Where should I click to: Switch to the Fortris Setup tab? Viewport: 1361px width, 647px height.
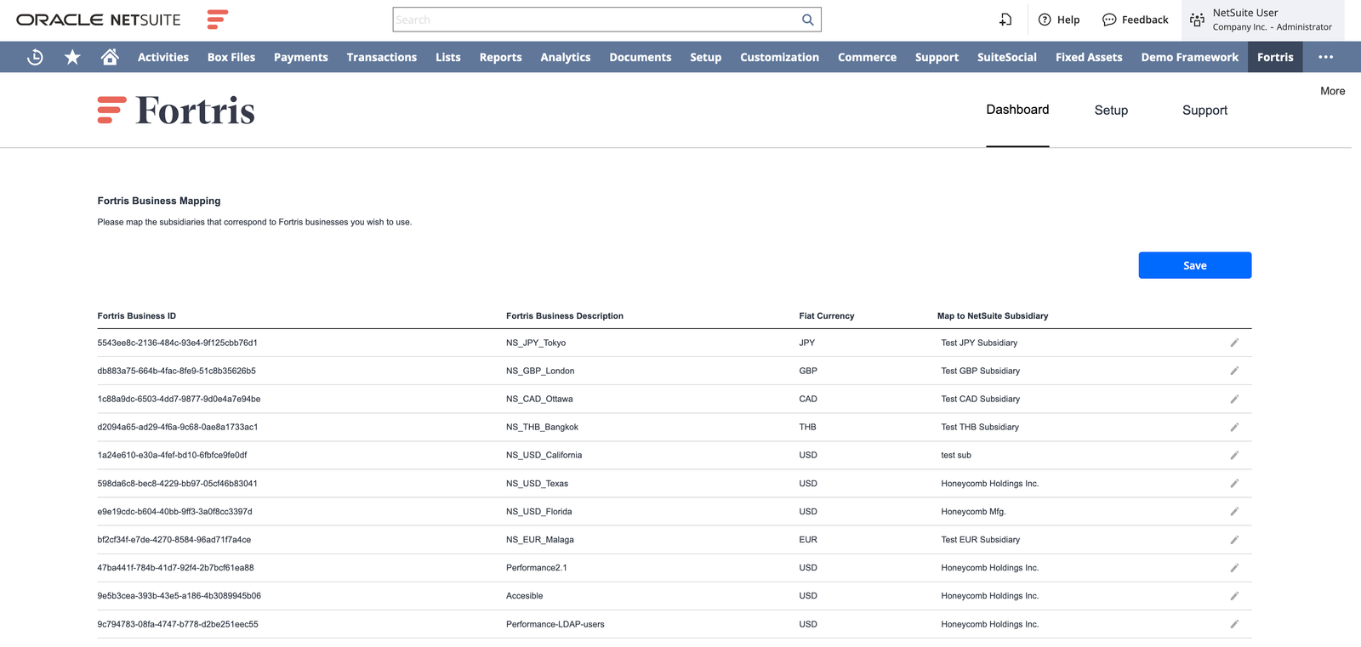pyautogui.click(x=1111, y=111)
